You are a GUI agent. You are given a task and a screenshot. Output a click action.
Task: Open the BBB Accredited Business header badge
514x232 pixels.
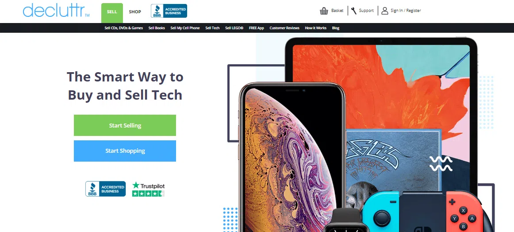(169, 11)
